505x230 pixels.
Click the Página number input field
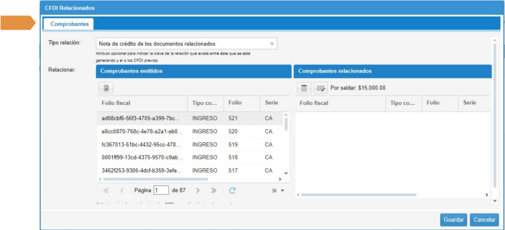(161, 191)
